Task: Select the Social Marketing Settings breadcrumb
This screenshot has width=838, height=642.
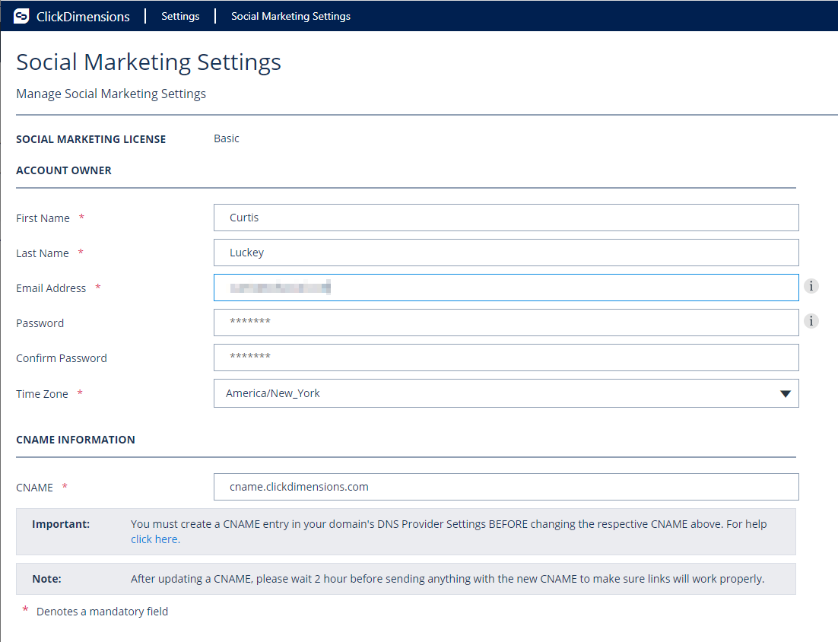Action: [x=290, y=16]
